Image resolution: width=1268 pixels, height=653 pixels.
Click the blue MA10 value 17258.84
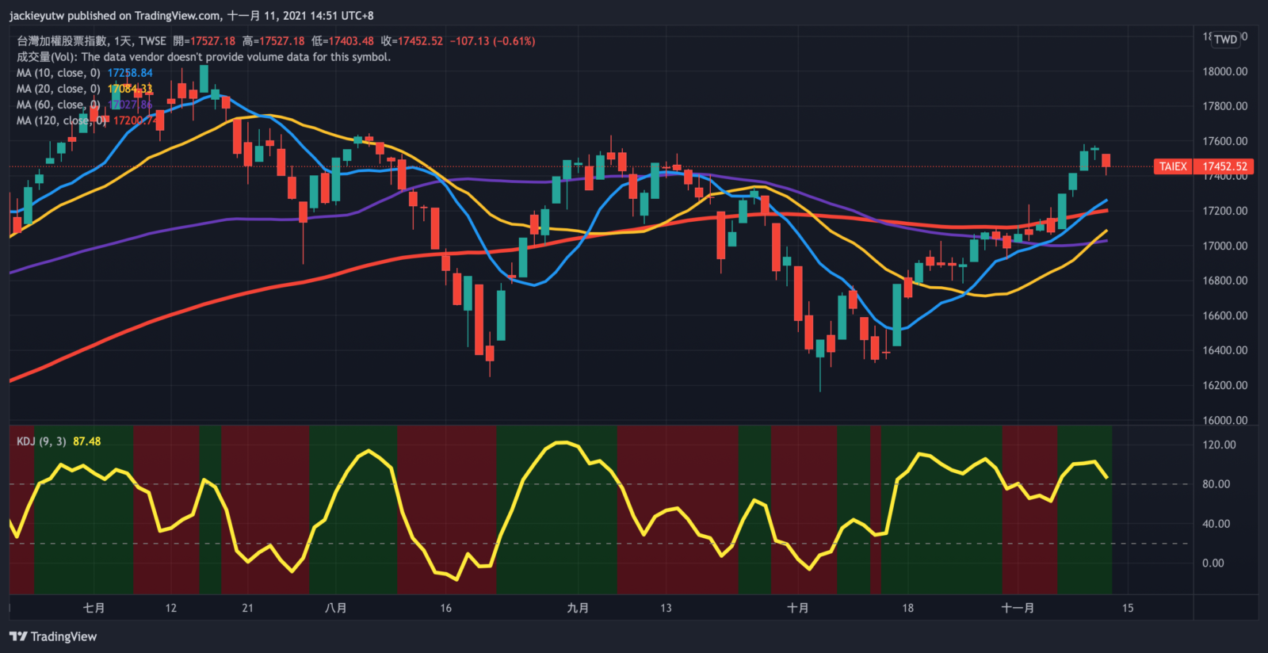coord(130,73)
